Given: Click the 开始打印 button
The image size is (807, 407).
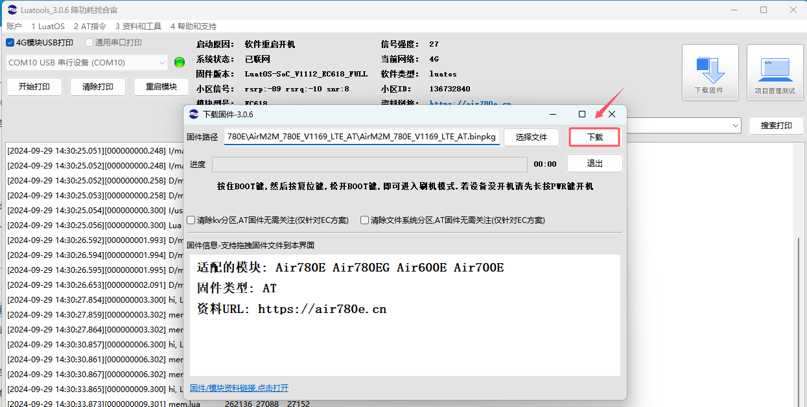Looking at the screenshot, I should tap(34, 87).
